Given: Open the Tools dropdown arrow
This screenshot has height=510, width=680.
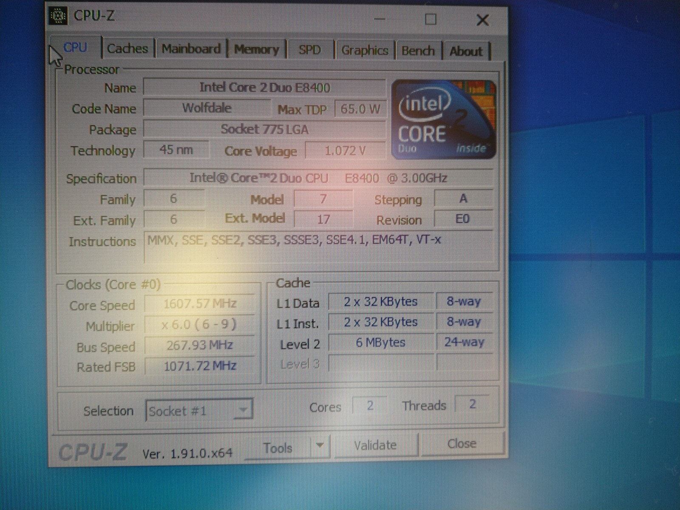Looking at the screenshot, I should (x=320, y=446).
